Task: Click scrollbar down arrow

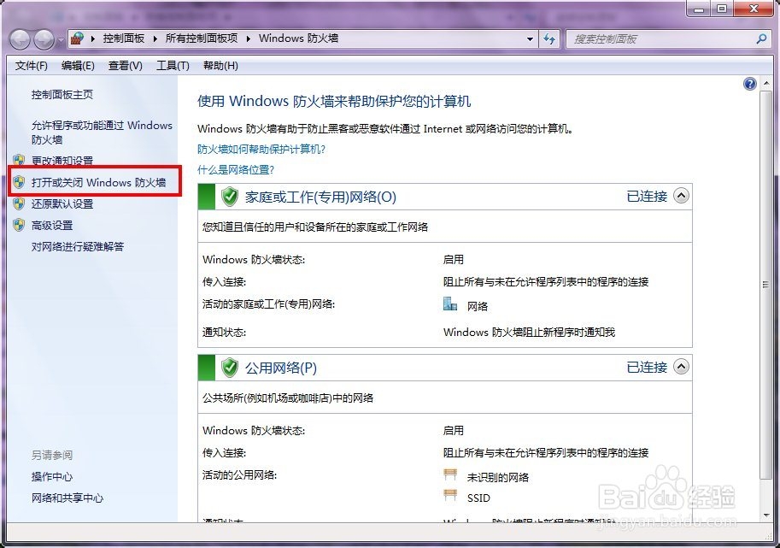Action: point(766,516)
